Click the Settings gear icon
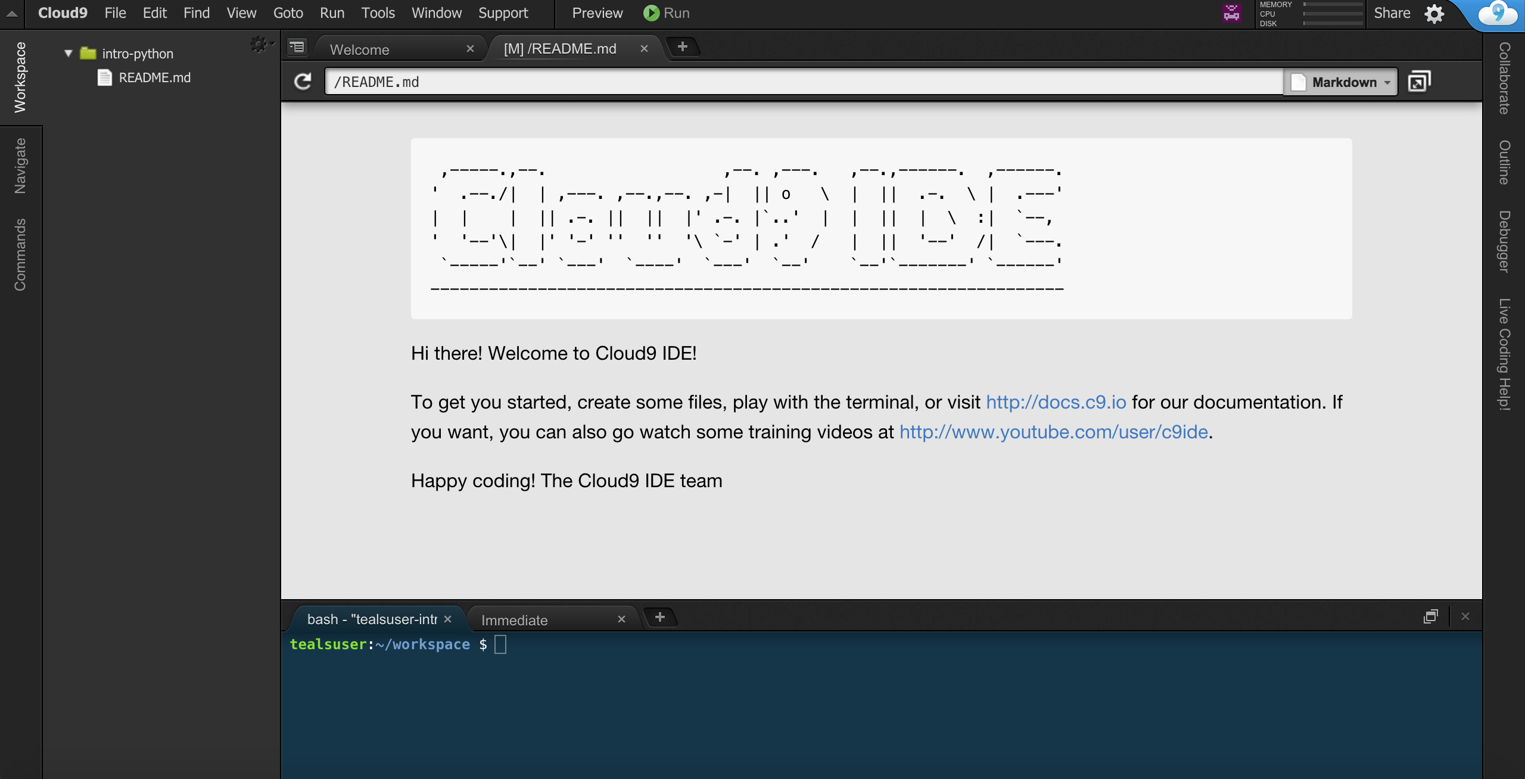The image size is (1525, 779). pos(1434,13)
